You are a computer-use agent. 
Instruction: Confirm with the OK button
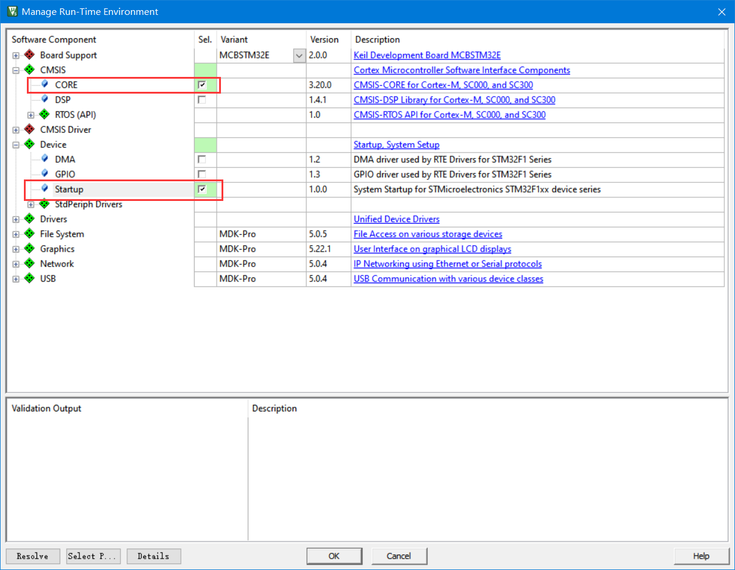(x=334, y=556)
